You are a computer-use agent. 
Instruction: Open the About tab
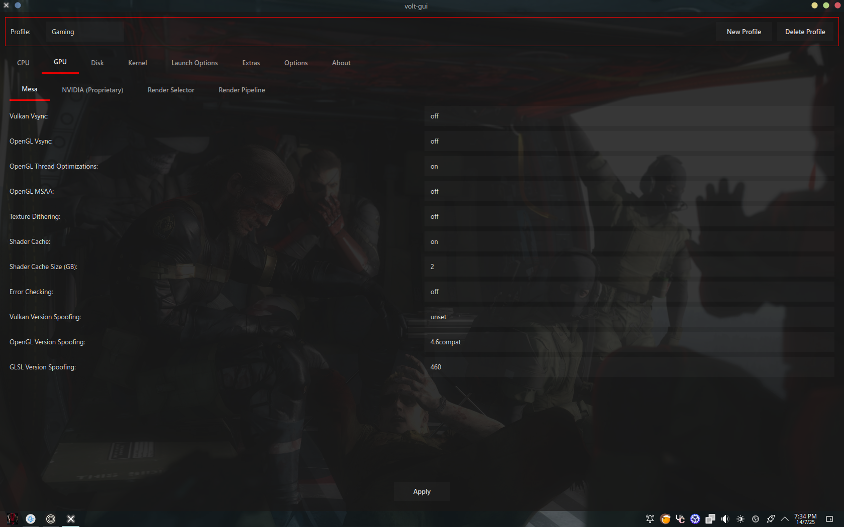pos(341,63)
